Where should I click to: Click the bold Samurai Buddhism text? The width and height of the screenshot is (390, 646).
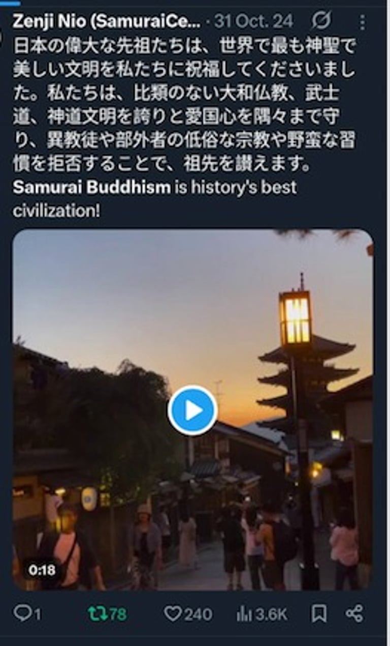click(92, 187)
